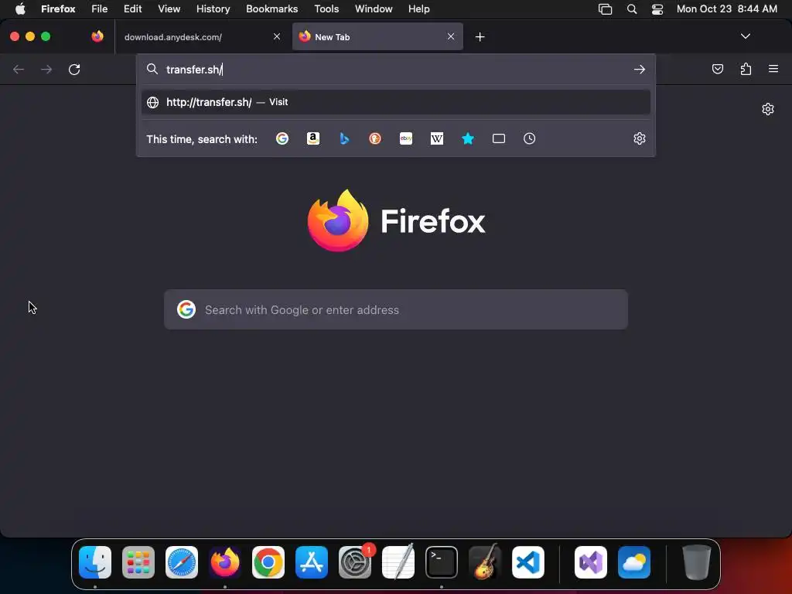Image resolution: width=792 pixels, height=594 pixels.
Task: Open the Bookmarks menu
Action: click(271, 9)
